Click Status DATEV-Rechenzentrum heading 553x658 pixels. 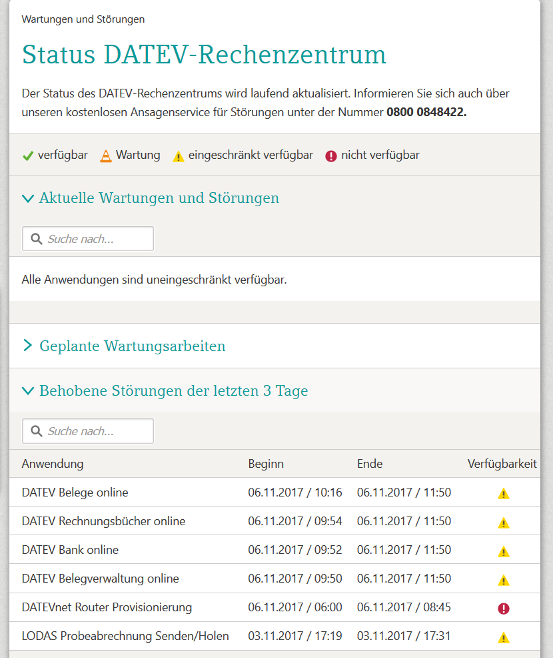coord(204,55)
